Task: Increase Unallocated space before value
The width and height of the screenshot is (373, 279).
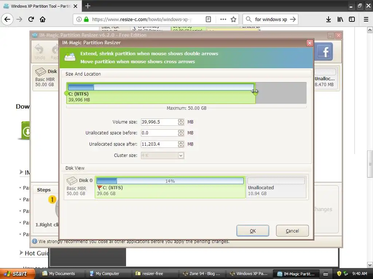Action: click(x=181, y=131)
